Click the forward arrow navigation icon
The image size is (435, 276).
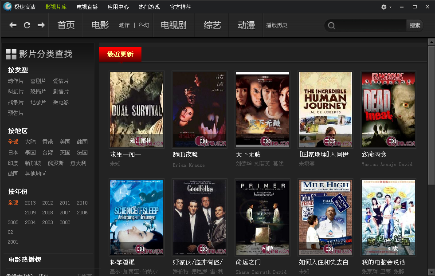41,25
